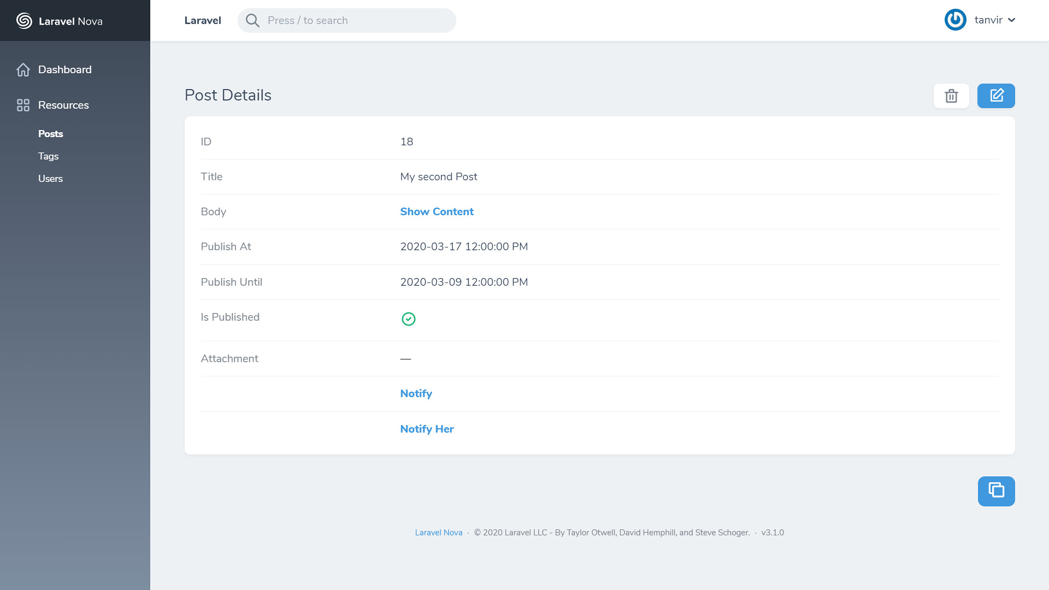
Task: Click the delete post icon
Action: point(951,95)
